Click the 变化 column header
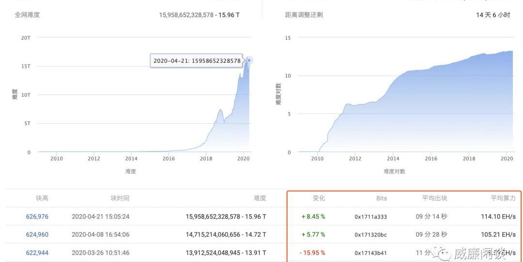Viewport: 523px width, 262px height. point(319,198)
